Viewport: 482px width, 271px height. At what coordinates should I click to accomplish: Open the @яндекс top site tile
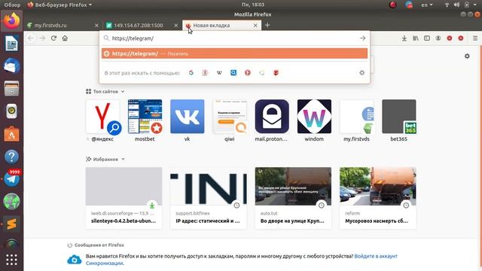point(102,120)
